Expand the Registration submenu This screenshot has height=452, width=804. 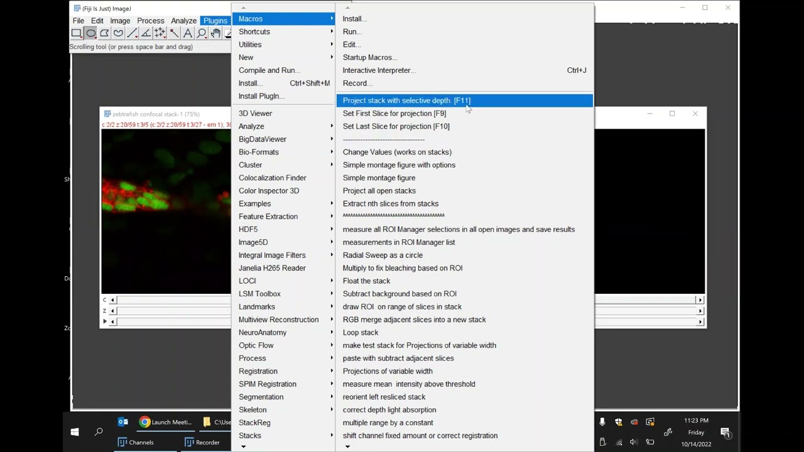click(283, 371)
